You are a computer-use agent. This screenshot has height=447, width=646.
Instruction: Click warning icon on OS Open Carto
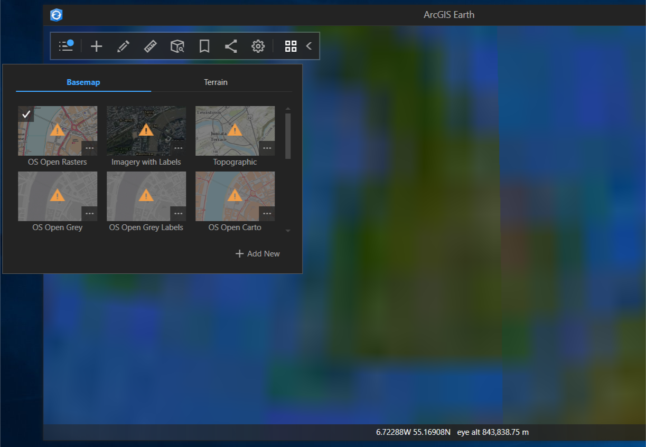coord(235,195)
